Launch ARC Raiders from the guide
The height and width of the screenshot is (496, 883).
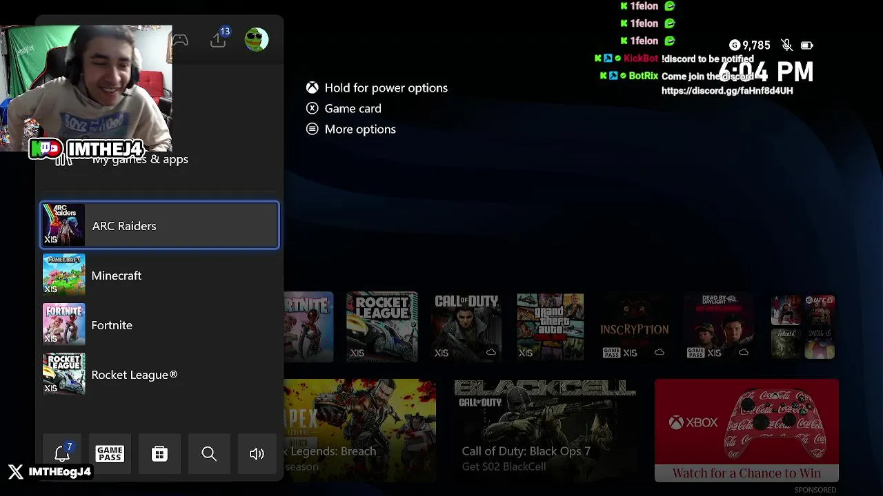(x=159, y=225)
